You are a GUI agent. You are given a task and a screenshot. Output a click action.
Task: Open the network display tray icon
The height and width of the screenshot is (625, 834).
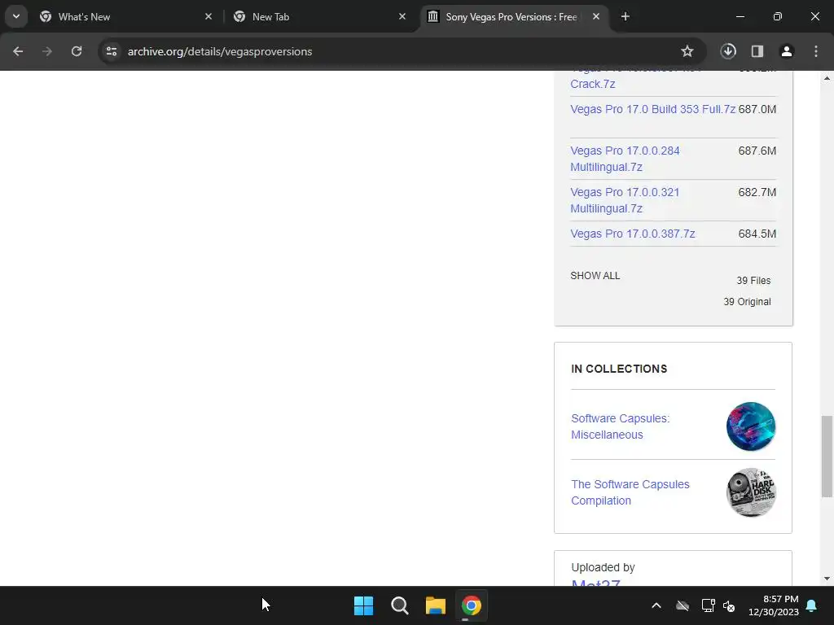[x=708, y=605]
